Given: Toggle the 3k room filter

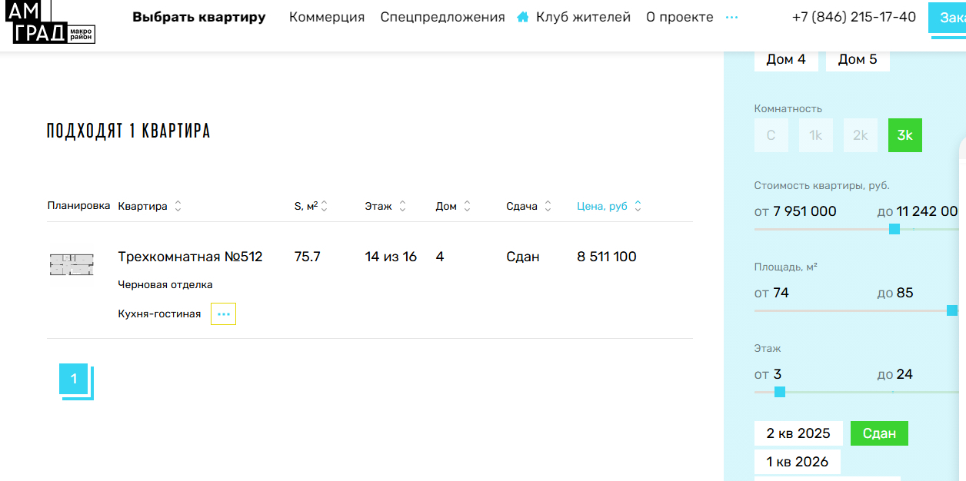Looking at the screenshot, I should [x=905, y=135].
